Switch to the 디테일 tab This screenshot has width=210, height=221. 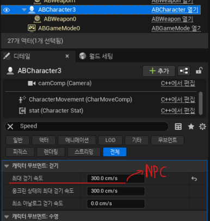22,56
